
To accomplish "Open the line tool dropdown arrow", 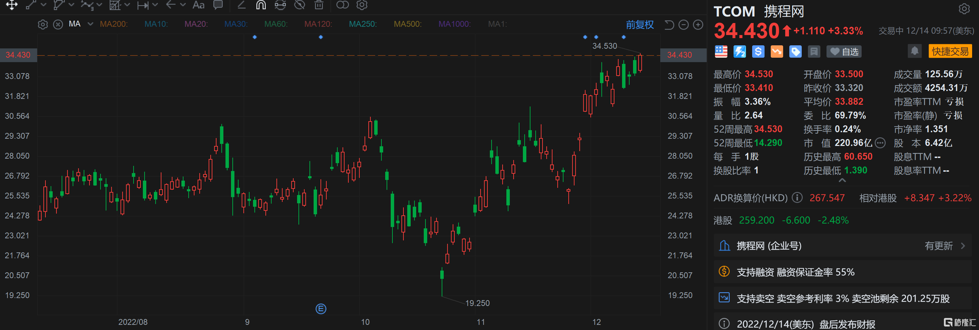I will (x=43, y=4).
